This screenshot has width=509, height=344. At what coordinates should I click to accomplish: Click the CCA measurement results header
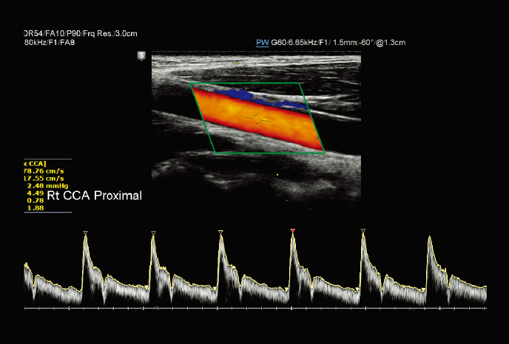tap(36, 162)
